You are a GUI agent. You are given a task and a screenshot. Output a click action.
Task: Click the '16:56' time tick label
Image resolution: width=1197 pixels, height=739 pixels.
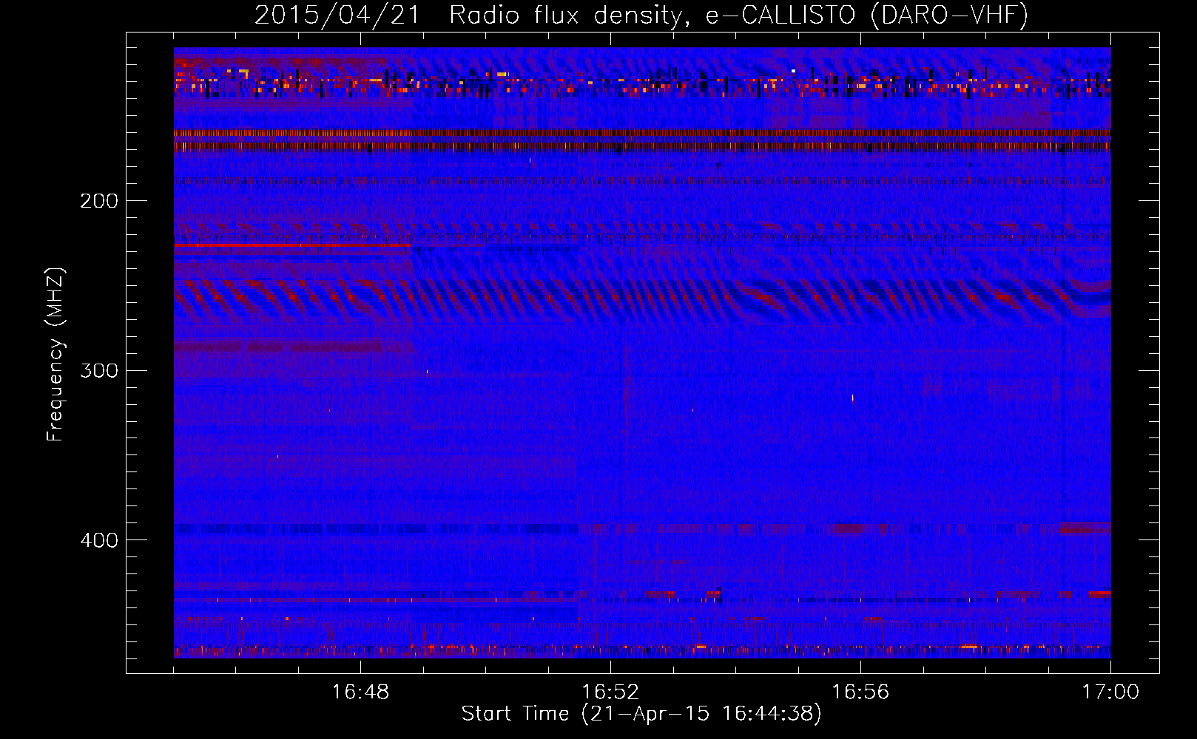coord(860,692)
